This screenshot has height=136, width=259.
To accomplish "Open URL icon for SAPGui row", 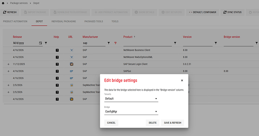I will [71, 71].
